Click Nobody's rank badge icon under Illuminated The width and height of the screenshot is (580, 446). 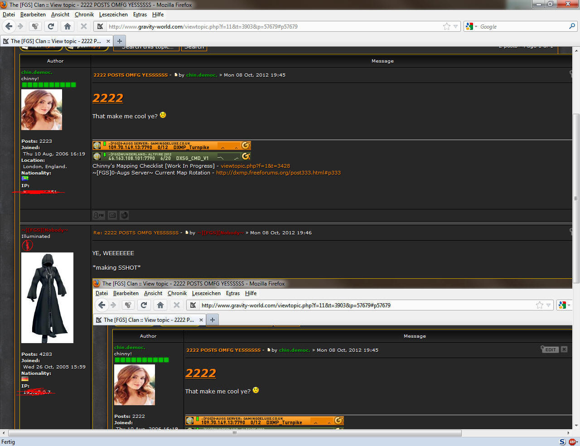click(x=27, y=245)
